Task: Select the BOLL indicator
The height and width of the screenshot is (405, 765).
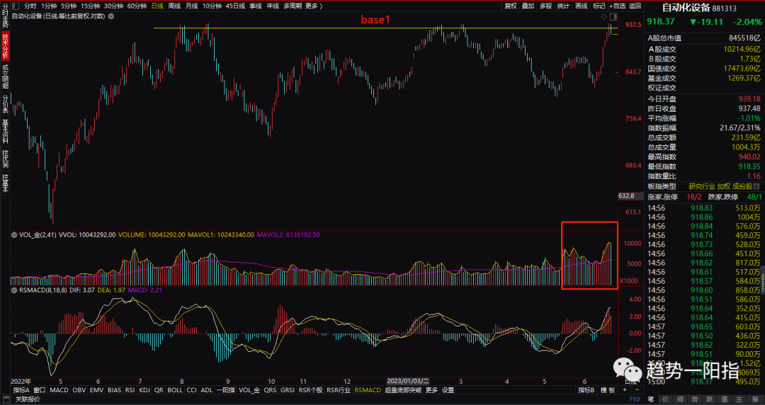Action: point(175,390)
